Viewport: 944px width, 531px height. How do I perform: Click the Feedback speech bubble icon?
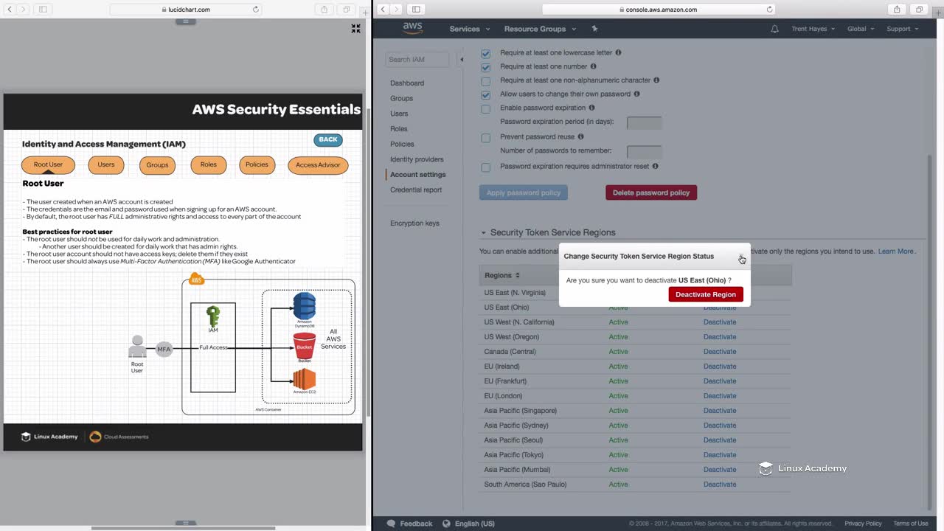[391, 524]
